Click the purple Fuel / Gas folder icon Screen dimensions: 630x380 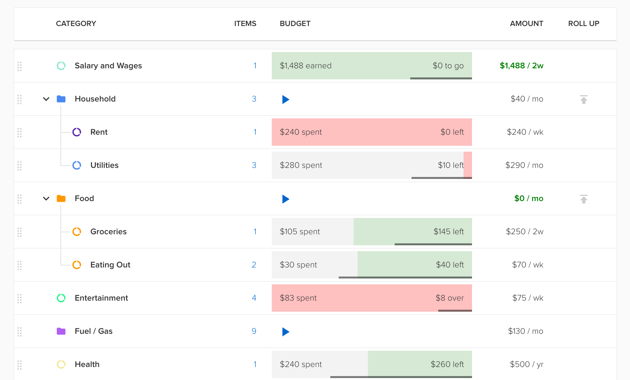[61, 331]
